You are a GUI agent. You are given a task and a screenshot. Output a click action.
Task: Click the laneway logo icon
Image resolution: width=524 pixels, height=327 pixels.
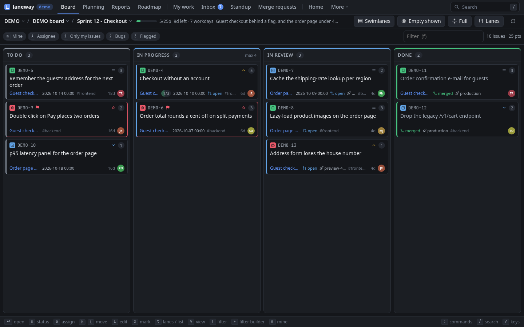coord(7,7)
